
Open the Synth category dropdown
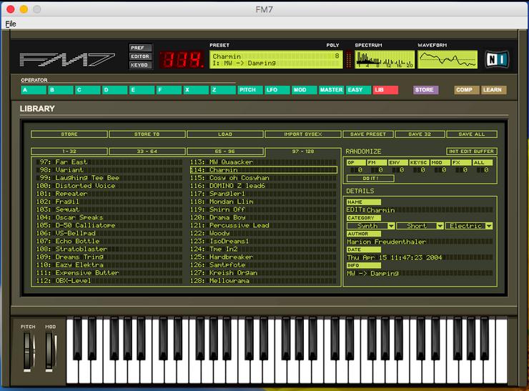pos(370,226)
